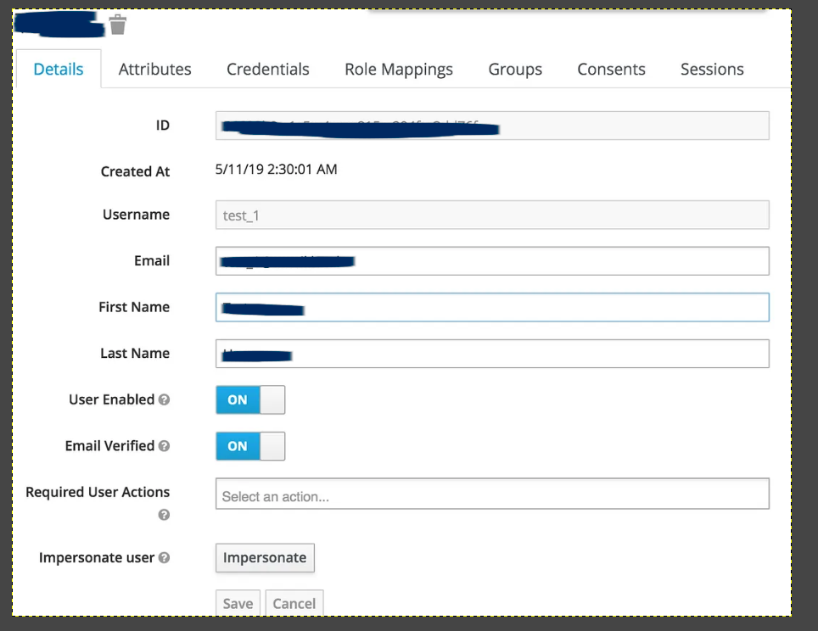Switch to the Attributes tab
Viewport: 818px width, 631px height.
pos(154,70)
